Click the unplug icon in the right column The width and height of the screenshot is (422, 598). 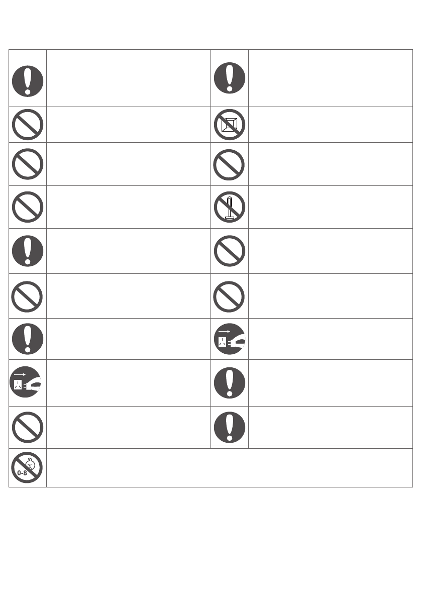[230, 339]
